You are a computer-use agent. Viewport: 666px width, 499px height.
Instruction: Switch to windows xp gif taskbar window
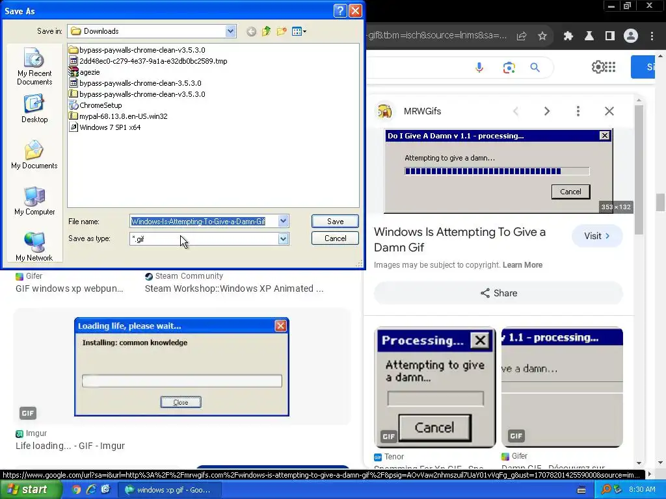[x=169, y=490]
